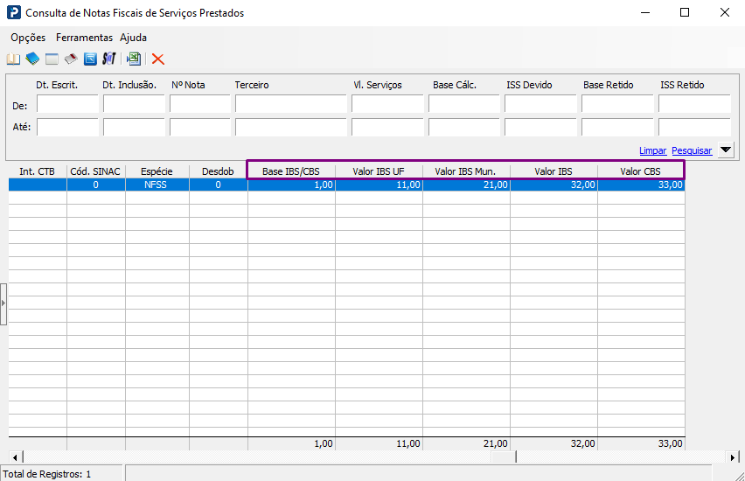Click the Até field under Base Cálc.

[x=464, y=128]
